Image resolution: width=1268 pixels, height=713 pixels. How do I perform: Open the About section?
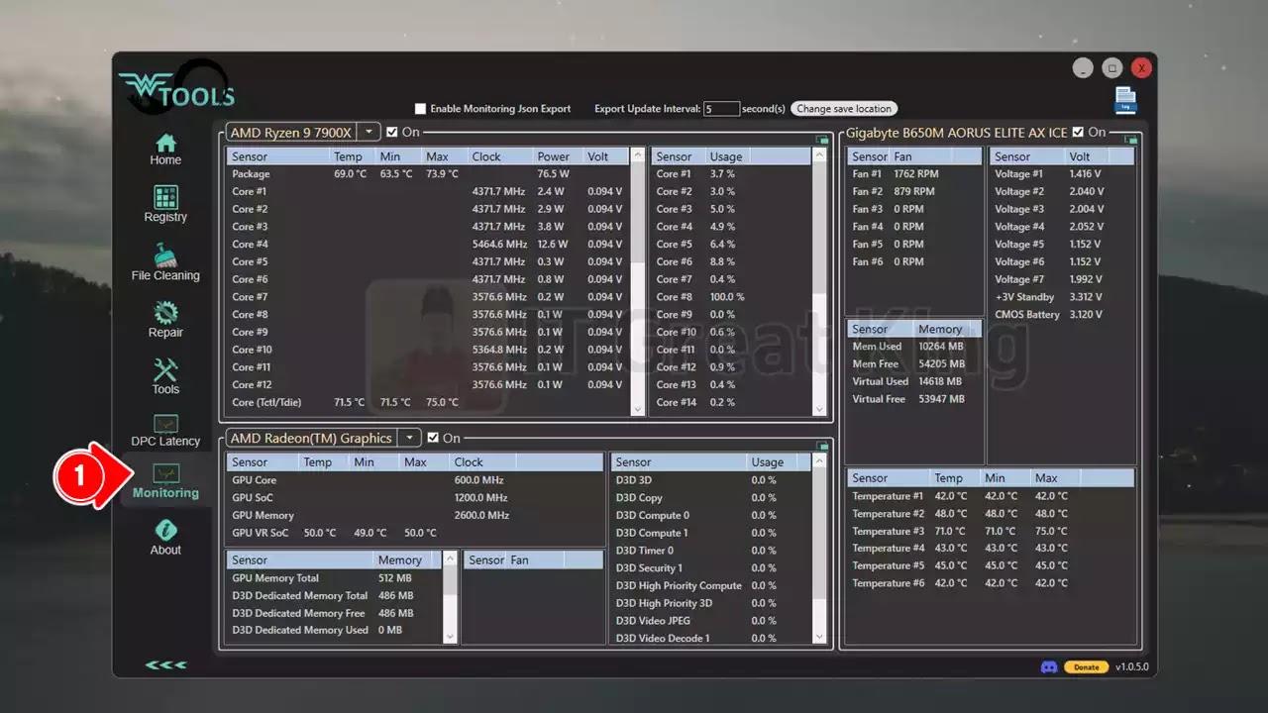tap(165, 538)
